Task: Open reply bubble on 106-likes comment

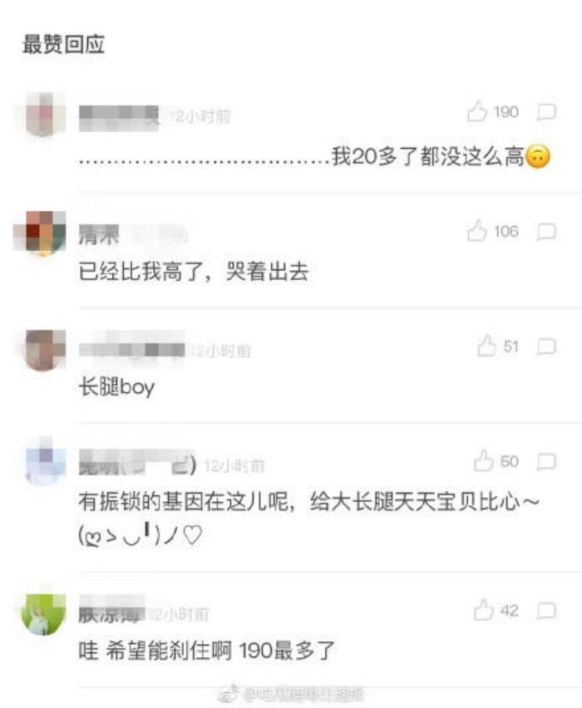Action: click(546, 232)
